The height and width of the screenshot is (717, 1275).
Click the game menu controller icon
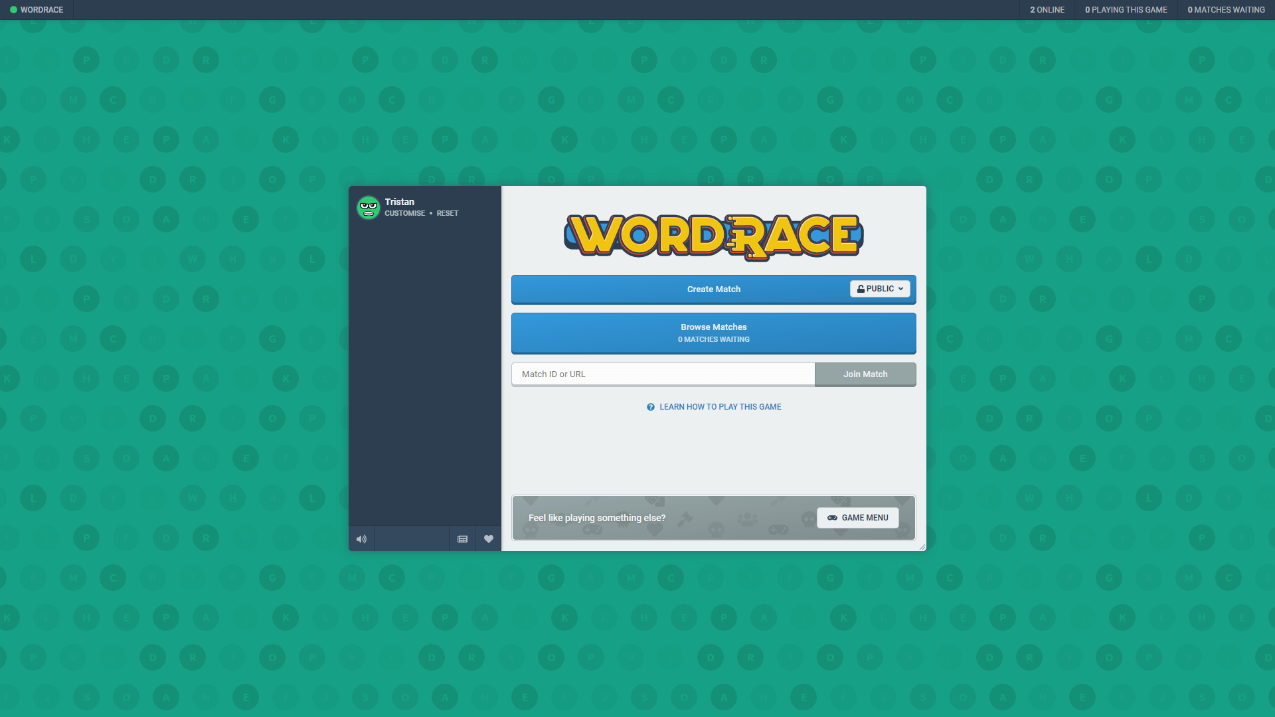pos(832,517)
